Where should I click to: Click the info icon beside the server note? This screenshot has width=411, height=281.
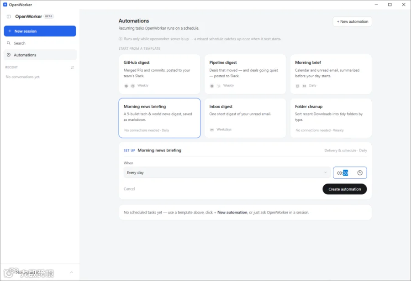pos(121,39)
